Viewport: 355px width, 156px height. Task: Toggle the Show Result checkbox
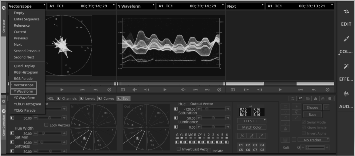pyautogui.click(x=304, y=128)
